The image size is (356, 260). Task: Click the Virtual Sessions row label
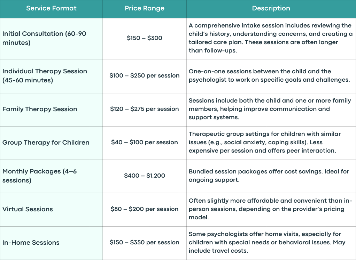(28, 209)
